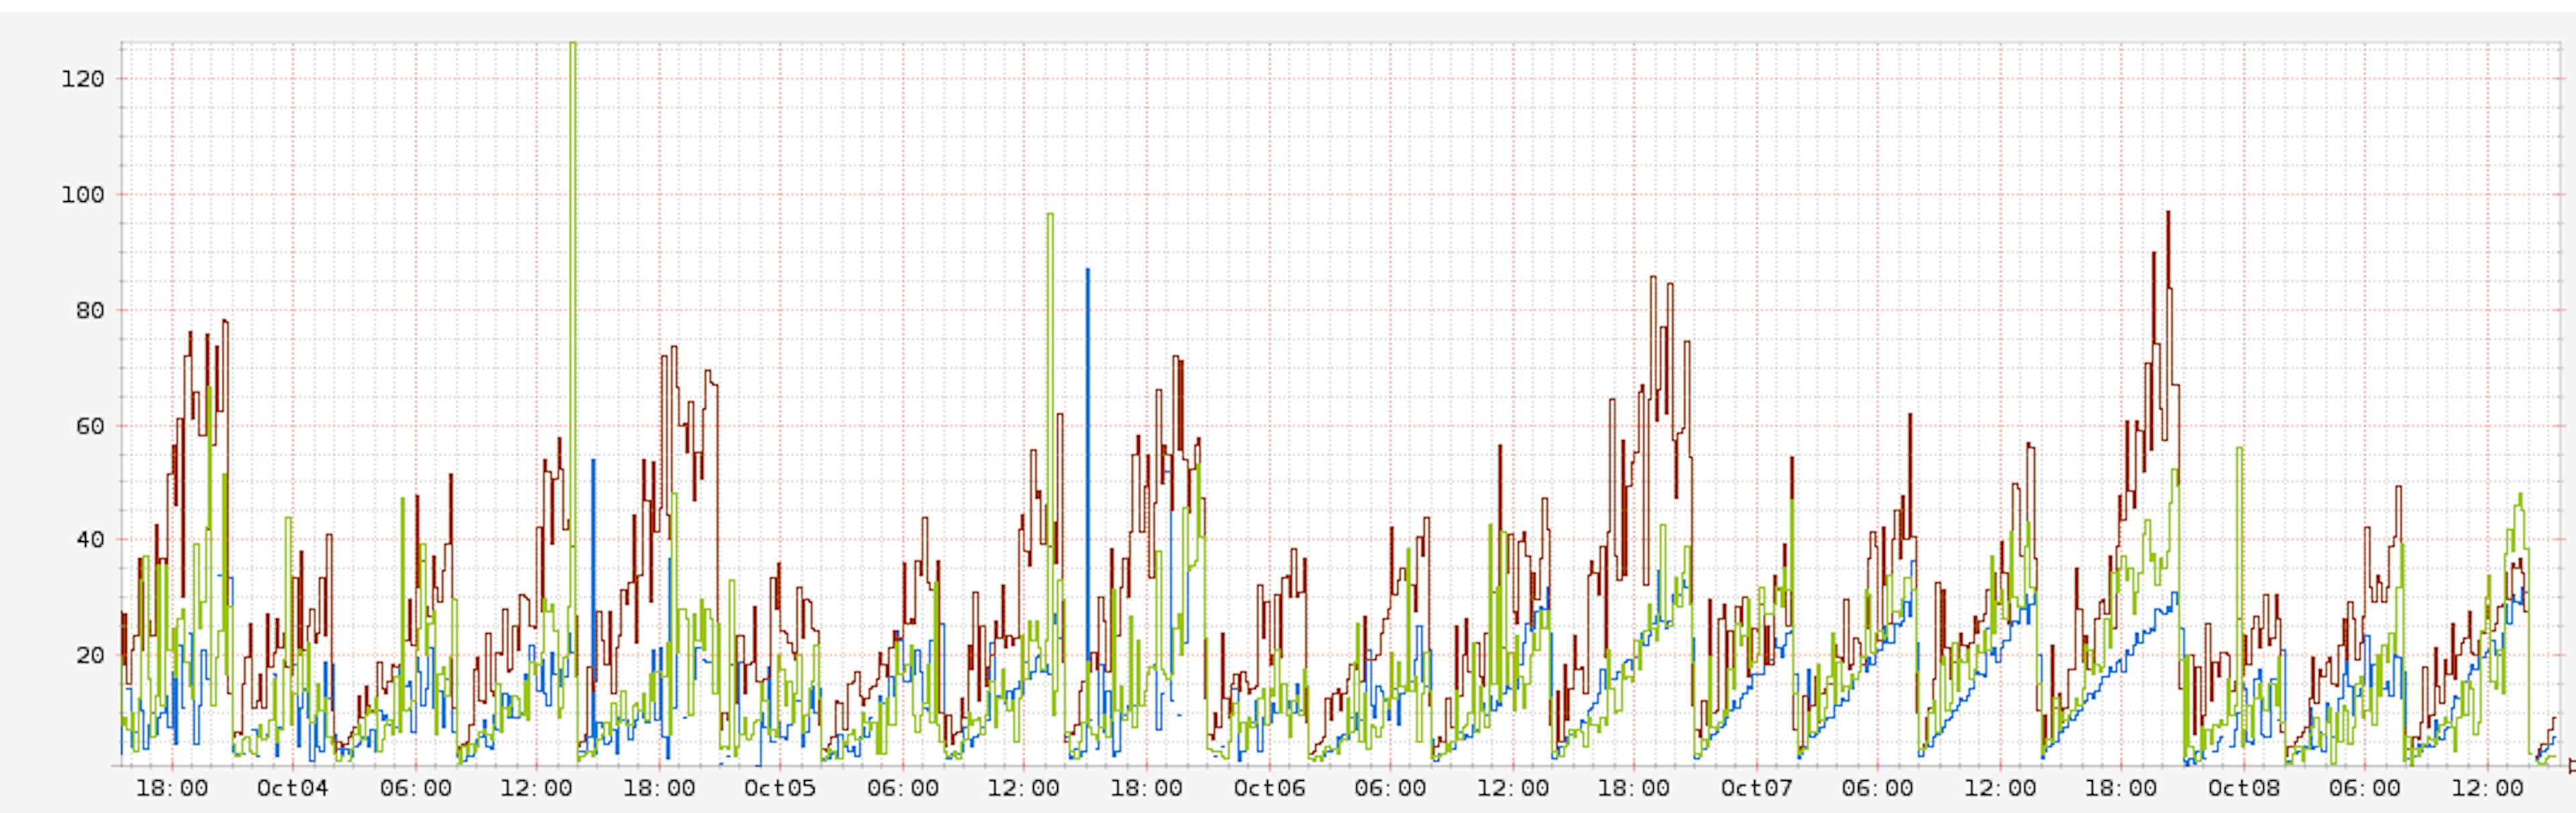Click the 60 value on the y-axis
Image resolution: width=2576 pixels, height=813 pixels.
90,426
